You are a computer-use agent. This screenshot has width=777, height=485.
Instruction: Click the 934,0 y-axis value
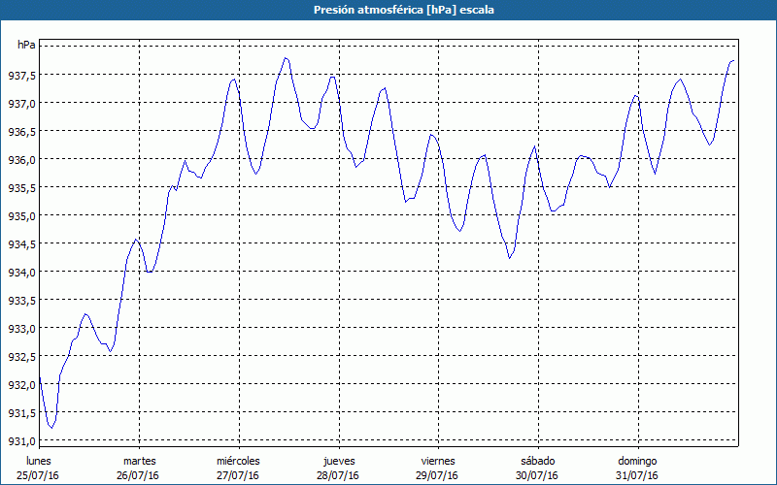20,273
